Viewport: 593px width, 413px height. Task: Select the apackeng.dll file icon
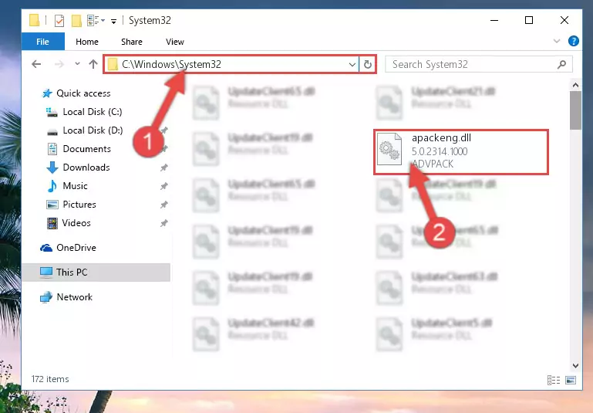(x=389, y=149)
